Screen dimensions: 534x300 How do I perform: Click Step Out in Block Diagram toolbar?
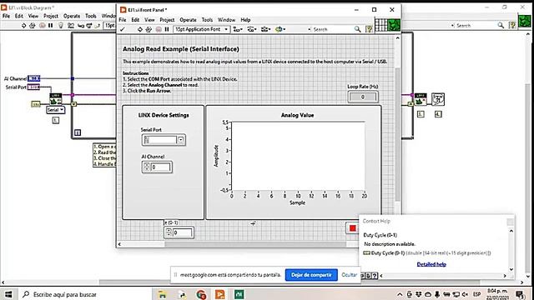[98, 26]
